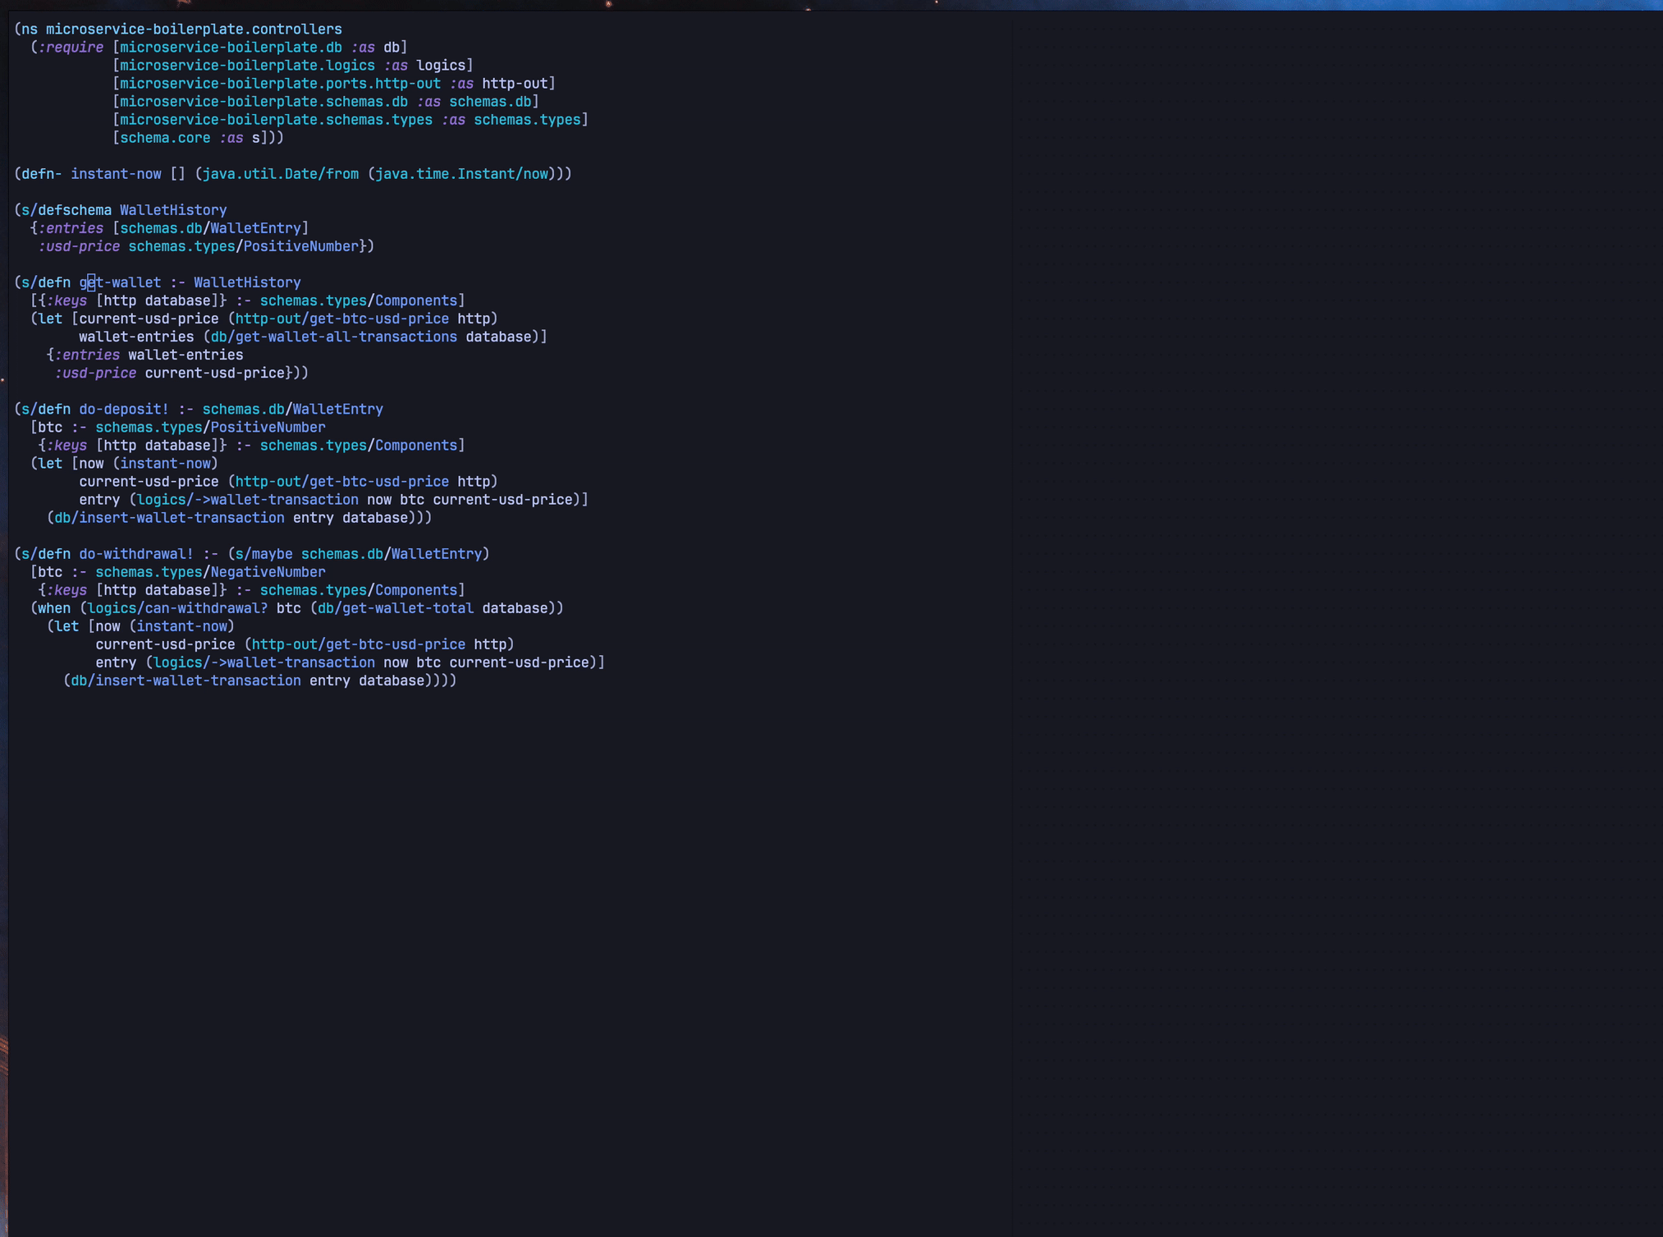
Task: Click the s/maybe symbol
Action: pyautogui.click(x=263, y=554)
